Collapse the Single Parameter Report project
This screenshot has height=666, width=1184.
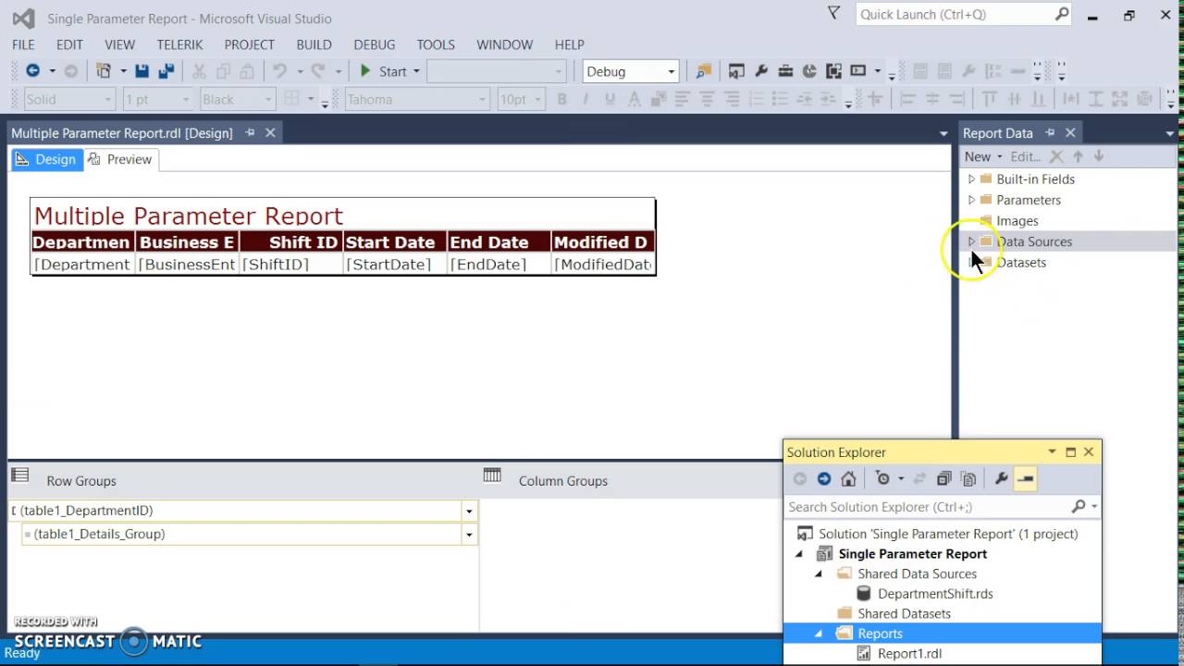coord(800,554)
